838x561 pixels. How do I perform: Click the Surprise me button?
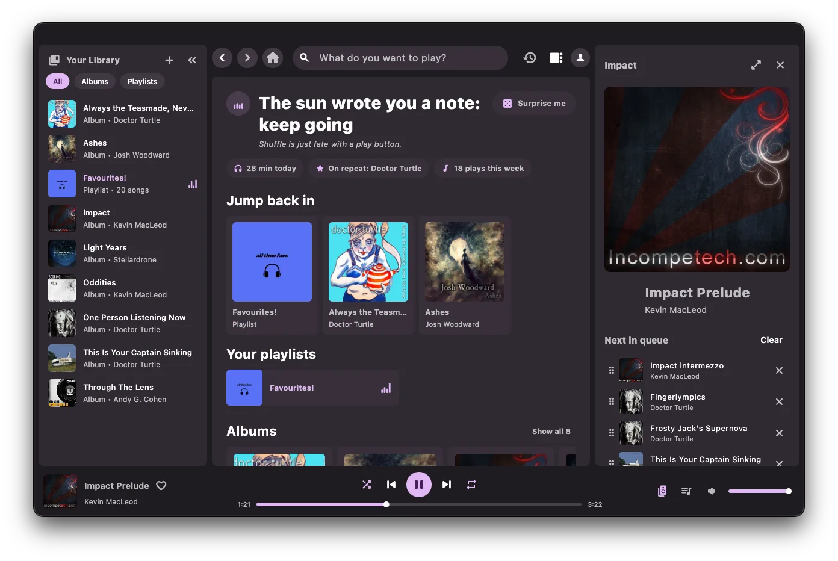pos(534,104)
